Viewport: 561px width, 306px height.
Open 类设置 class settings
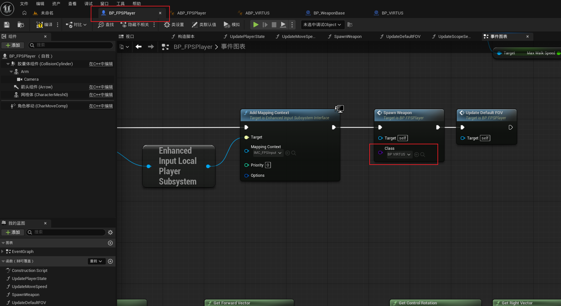(174, 25)
